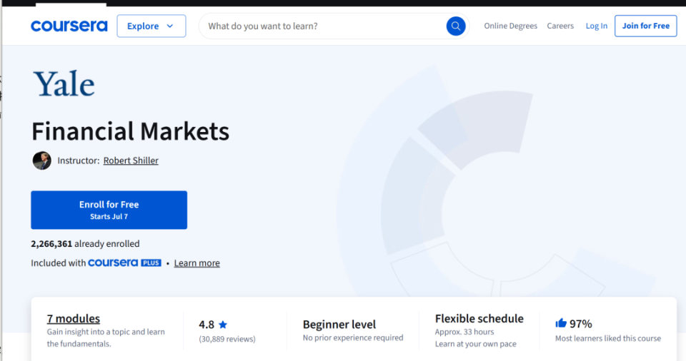
Task: Click the Log In link
Action: (596, 26)
